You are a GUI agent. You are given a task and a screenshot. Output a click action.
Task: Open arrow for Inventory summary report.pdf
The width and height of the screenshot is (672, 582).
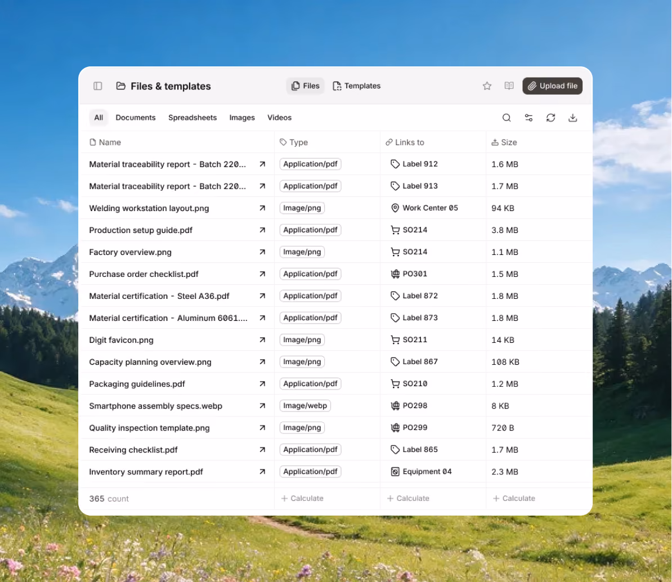coord(262,472)
